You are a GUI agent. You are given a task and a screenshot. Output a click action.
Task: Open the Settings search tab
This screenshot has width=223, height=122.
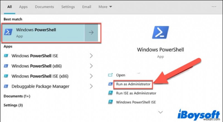click(68, 7)
